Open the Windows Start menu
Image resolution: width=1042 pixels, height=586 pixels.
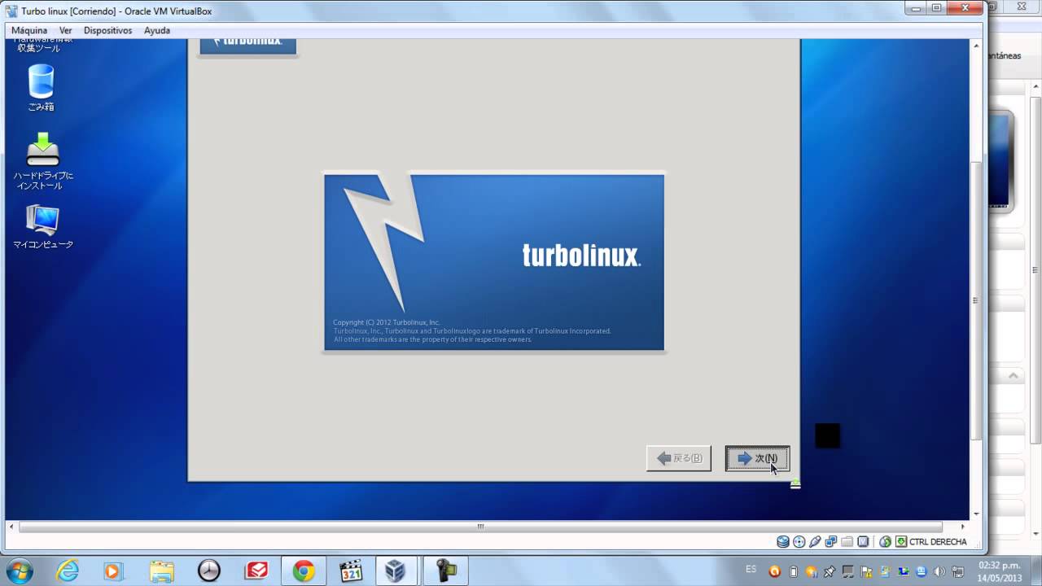click(19, 571)
